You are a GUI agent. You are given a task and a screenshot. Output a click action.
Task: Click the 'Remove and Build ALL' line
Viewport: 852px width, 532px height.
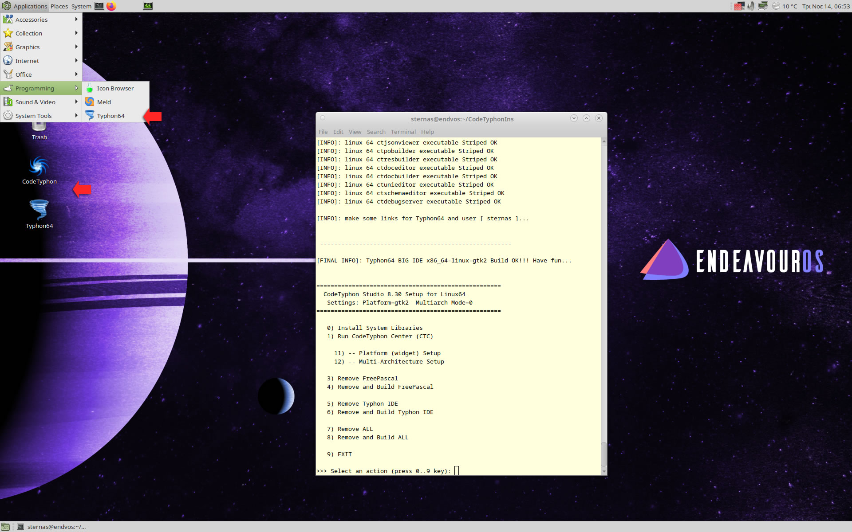tap(367, 437)
